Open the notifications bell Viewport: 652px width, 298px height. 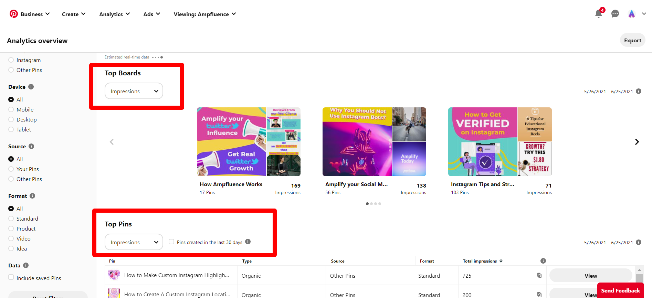[599, 14]
